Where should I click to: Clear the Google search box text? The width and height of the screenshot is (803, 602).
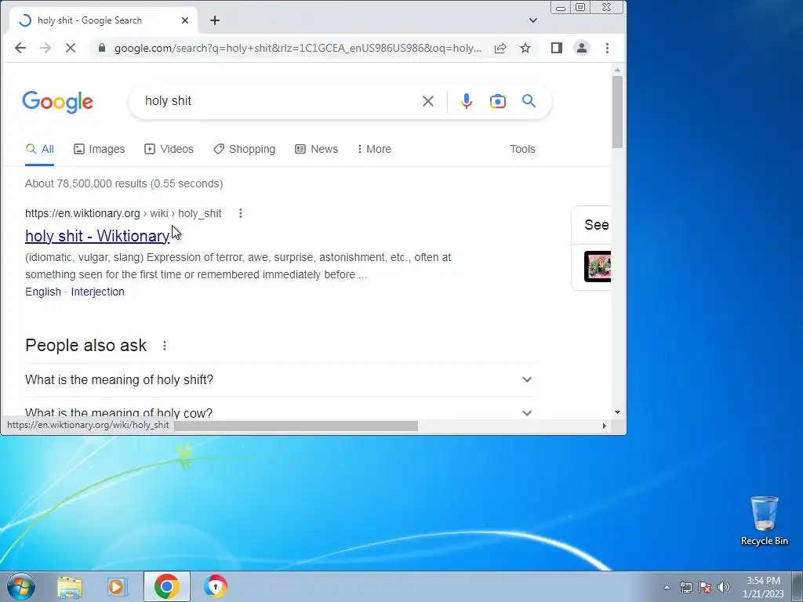tap(428, 101)
